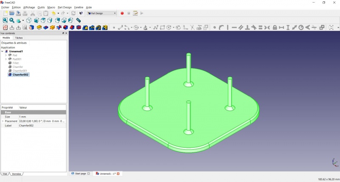Click the refresh recompute icon
This screenshot has width=340, height=182.
[x=74, y=13]
